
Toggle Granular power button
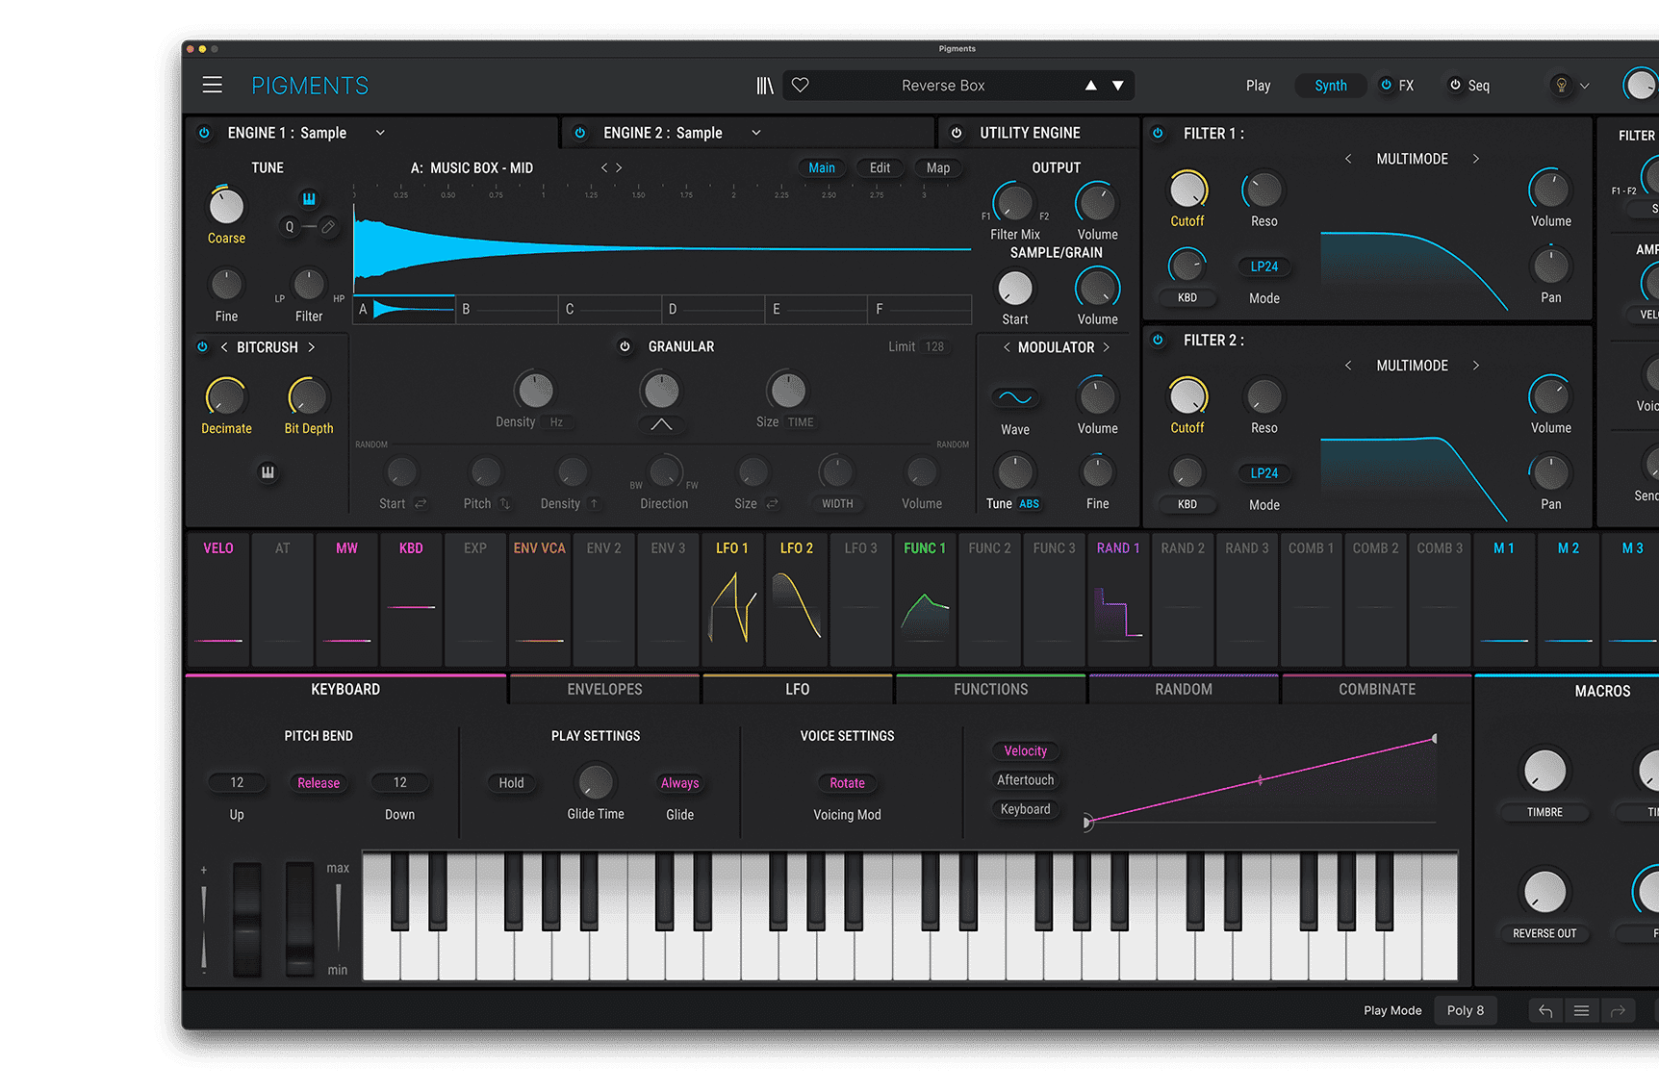coord(625,346)
